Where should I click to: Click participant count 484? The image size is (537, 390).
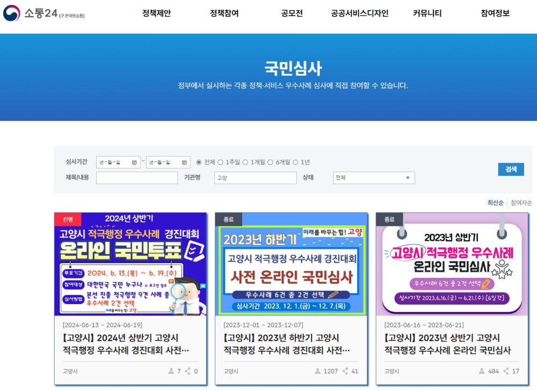pos(494,371)
